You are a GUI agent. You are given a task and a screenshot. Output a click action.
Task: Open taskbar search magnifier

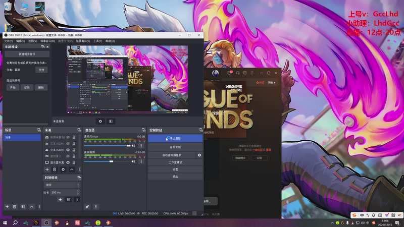point(15,222)
